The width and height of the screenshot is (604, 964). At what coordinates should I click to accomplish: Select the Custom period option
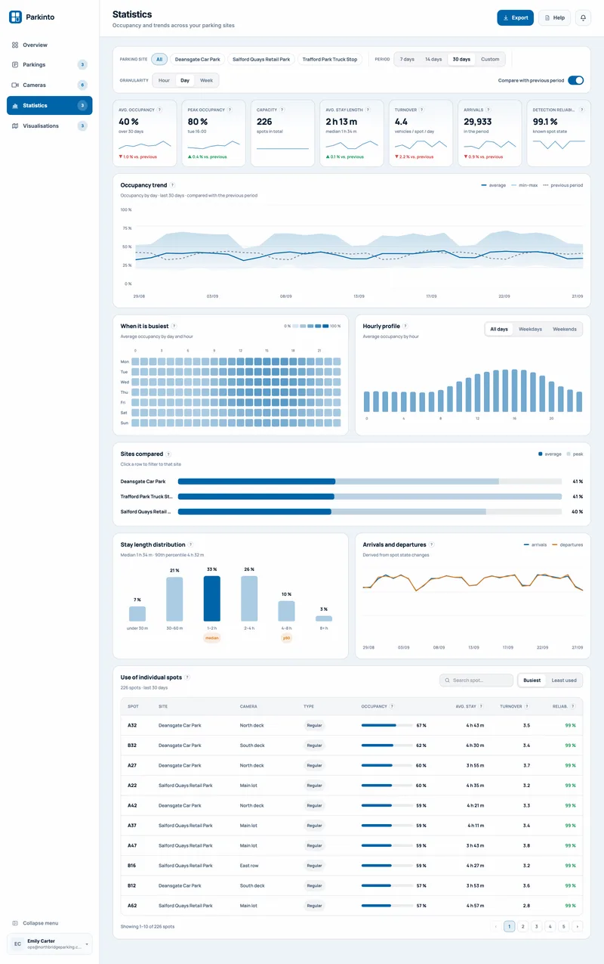coord(490,59)
